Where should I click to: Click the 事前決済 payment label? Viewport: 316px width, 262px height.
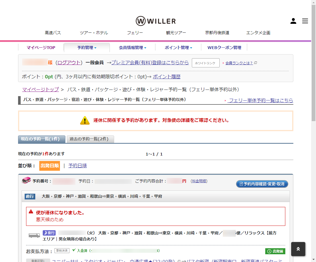(x=62, y=251)
